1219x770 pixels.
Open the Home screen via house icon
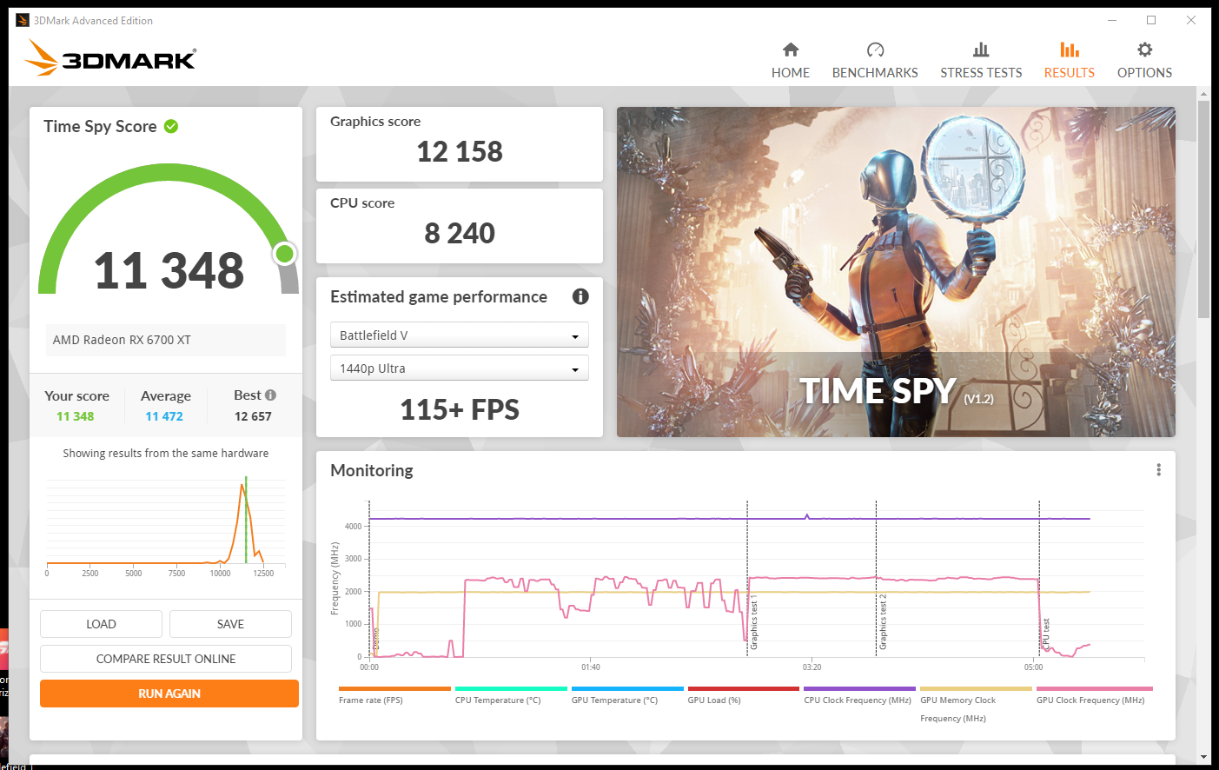tap(790, 50)
